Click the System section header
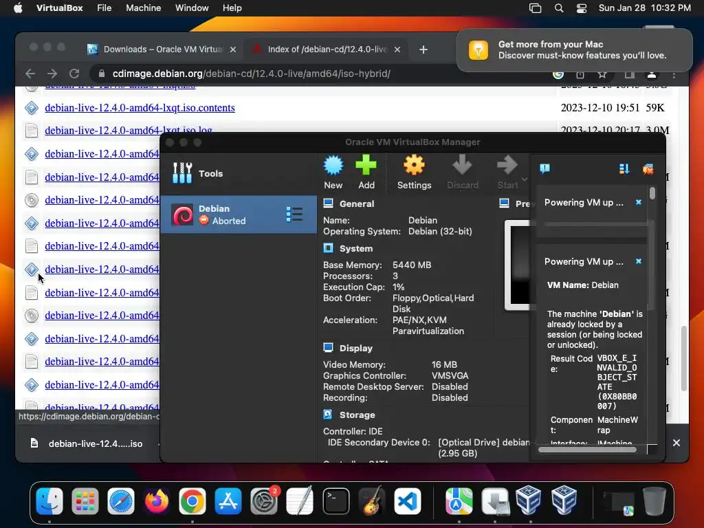The image size is (704, 528). tap(356, 248)
